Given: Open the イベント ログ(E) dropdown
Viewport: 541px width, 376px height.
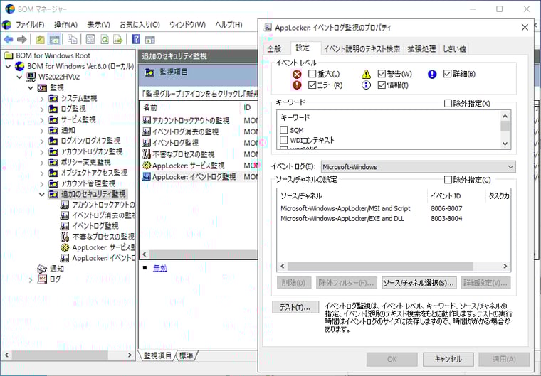Looking at the screenshot, I should 418,167.
